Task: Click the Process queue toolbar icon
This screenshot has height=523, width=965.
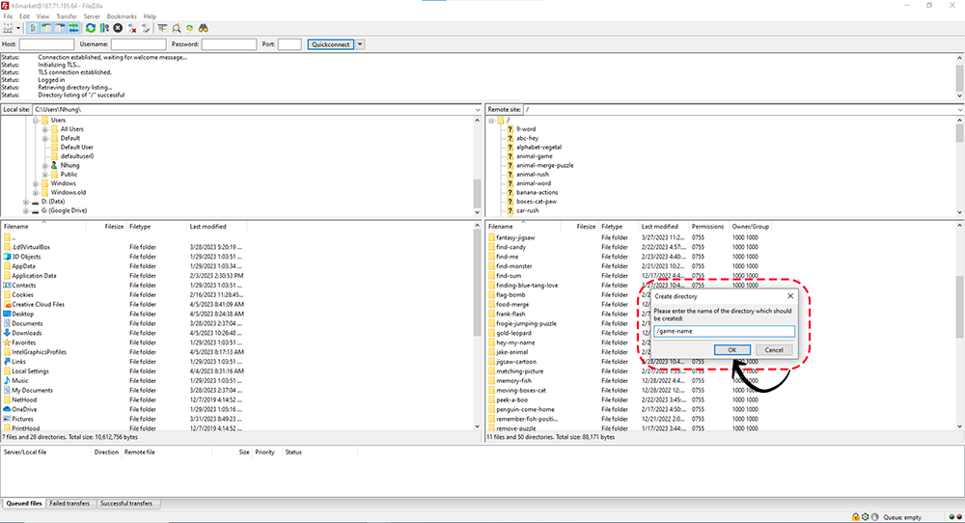Action: coord(103,28)
